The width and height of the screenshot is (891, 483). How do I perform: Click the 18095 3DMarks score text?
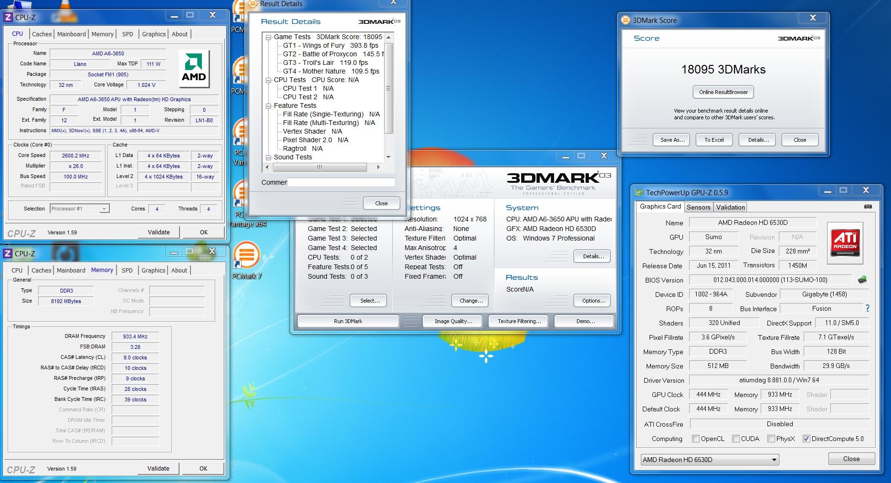(723, 70)
